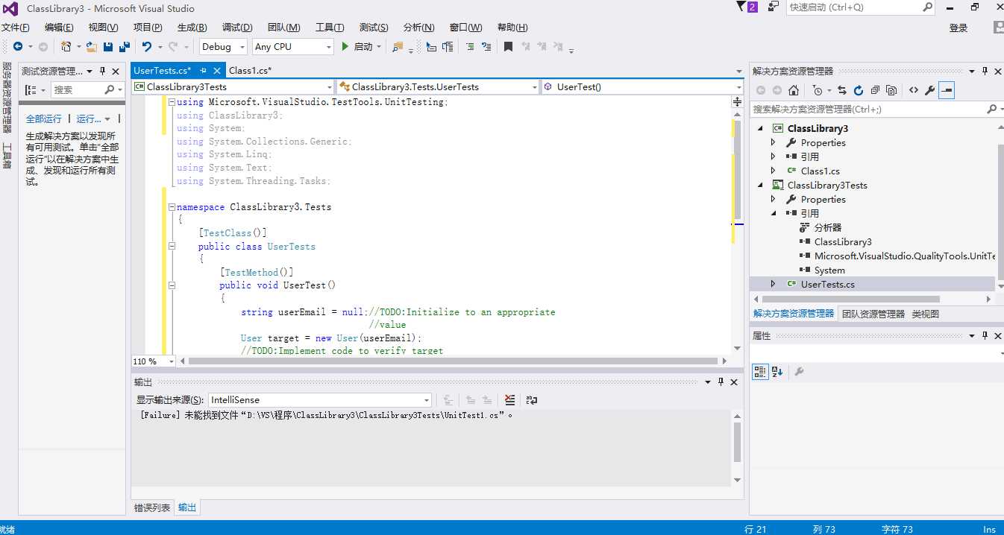The height and width of the screenshot is (535, 1004).
Task: Switch to the 错误列表 tab
Action: pyautogui.click(x=152, y=508)
